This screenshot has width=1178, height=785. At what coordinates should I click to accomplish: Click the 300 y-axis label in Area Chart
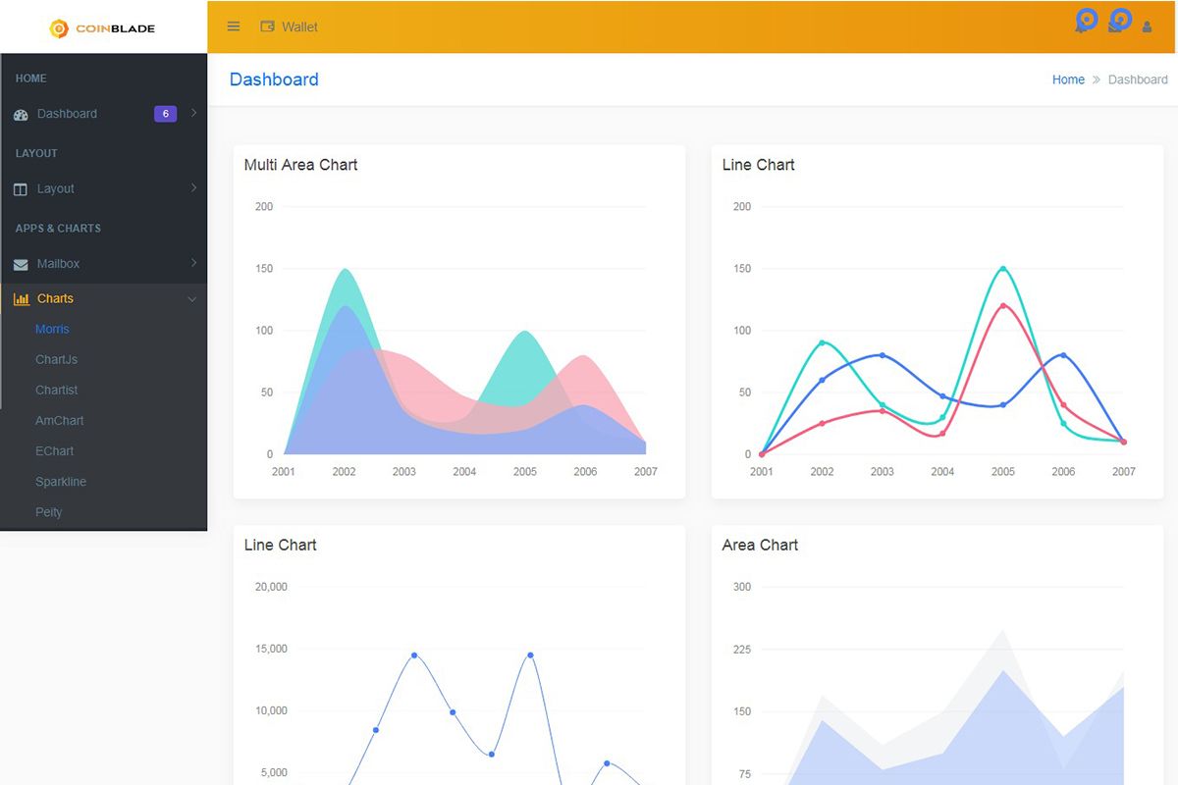pyautogui.click(x=742, y=587)
